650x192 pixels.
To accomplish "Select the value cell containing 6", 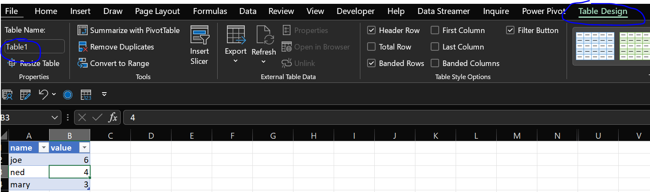I will 69,160.
